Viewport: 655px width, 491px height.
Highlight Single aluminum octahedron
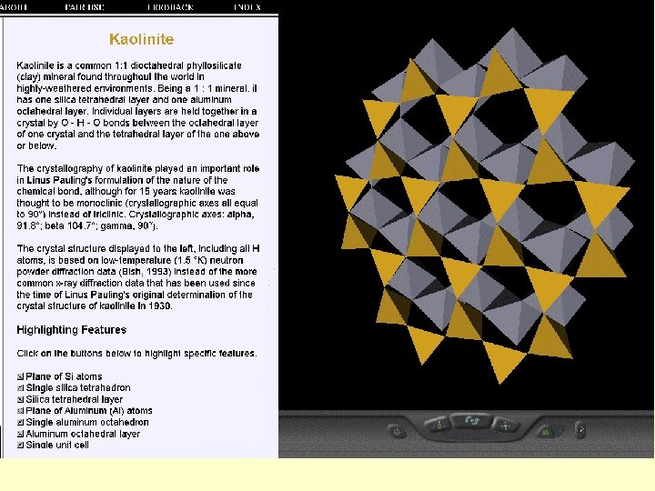20,423
